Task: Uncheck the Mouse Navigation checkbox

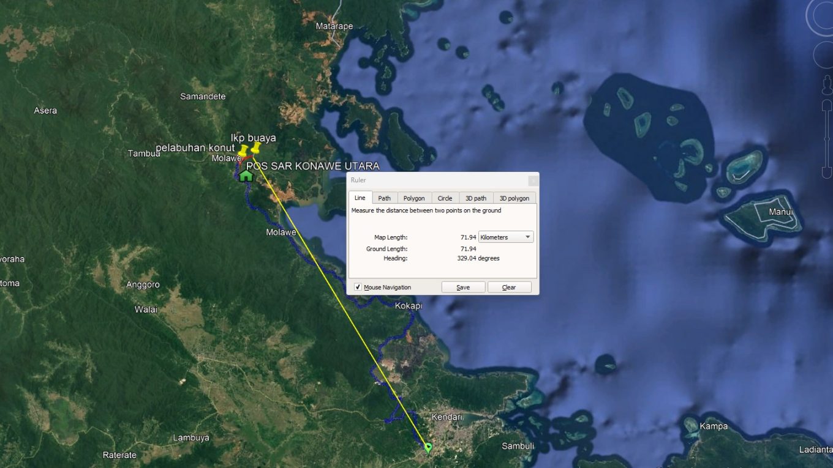Action: (x=358, y=287)
